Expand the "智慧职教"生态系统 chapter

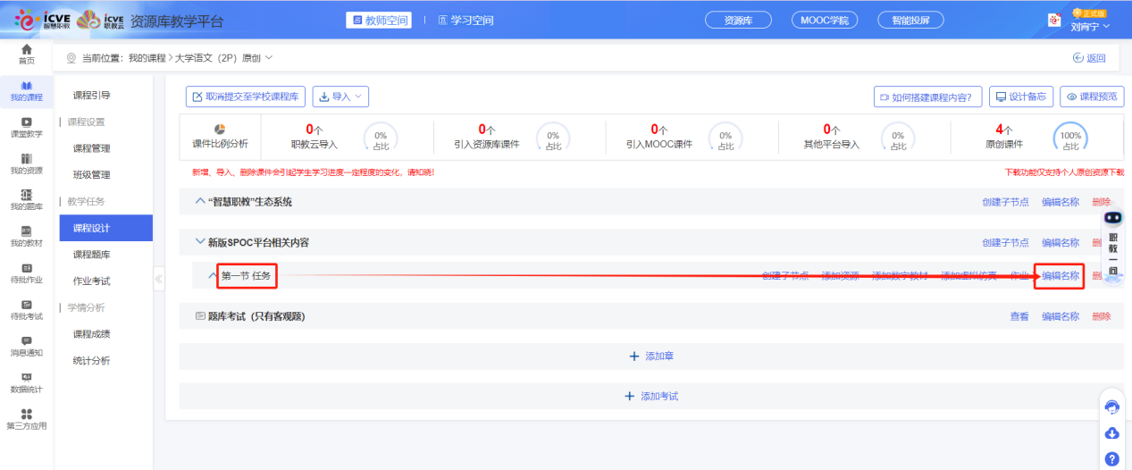[x=200, y=202]
